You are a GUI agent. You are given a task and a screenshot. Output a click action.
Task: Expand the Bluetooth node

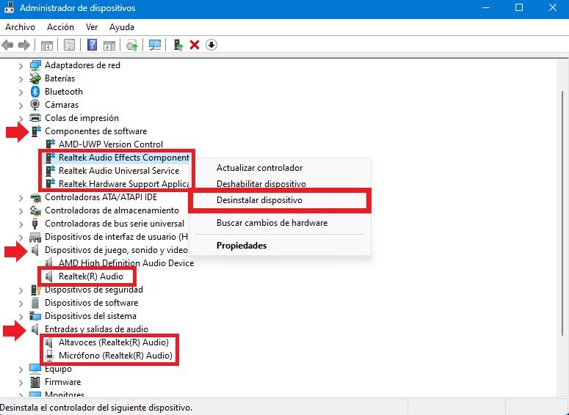21,92
